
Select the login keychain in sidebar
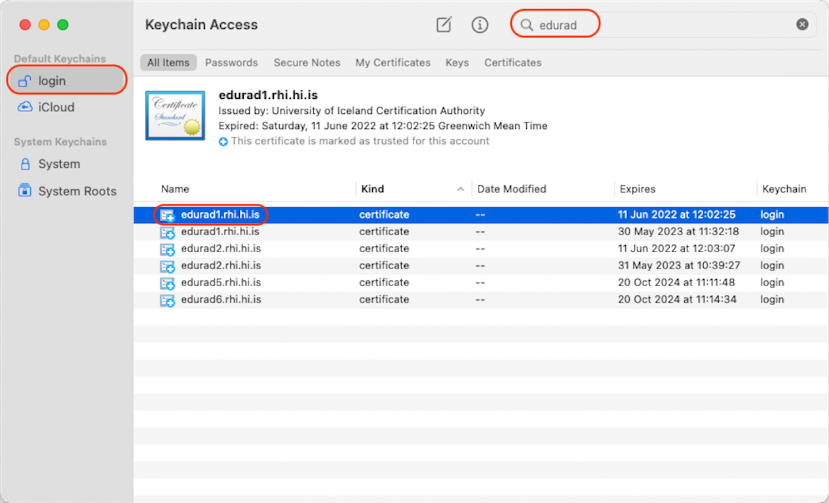click(66, 81)
